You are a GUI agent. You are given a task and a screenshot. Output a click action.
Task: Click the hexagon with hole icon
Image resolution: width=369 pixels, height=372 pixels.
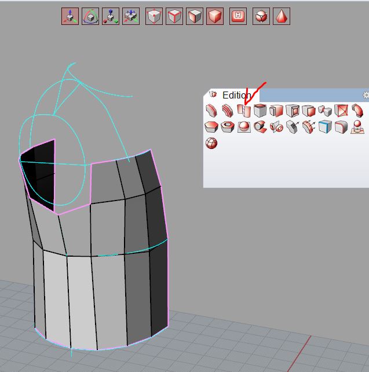click(x=228, y=127)
